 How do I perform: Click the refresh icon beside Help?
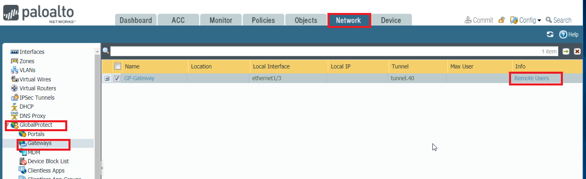tap(550, 34)
